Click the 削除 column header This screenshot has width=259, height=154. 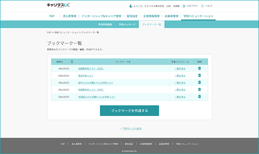pyautogui.click(x=200, y=62)
